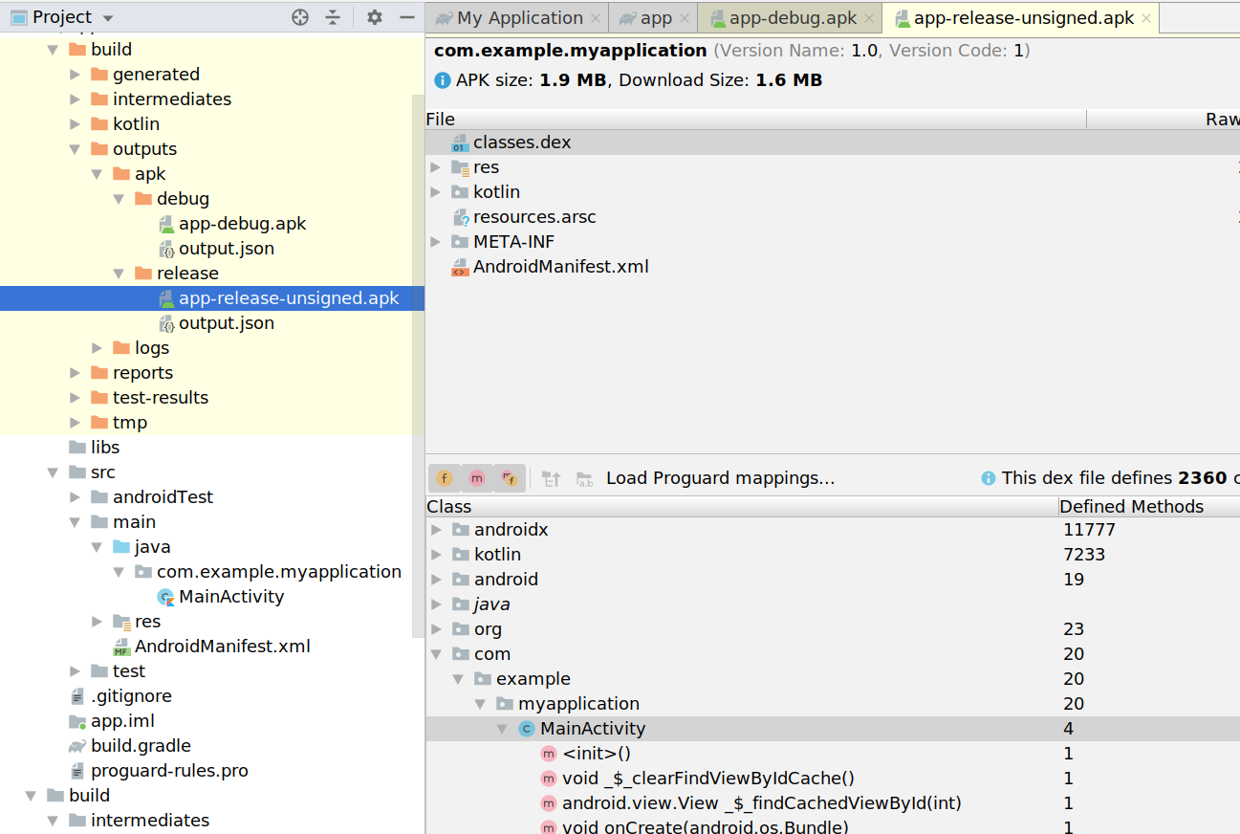This screenshot has height=834, width=1240.
Task: Expand the androidx package in Class list
Action: point(436,529)
